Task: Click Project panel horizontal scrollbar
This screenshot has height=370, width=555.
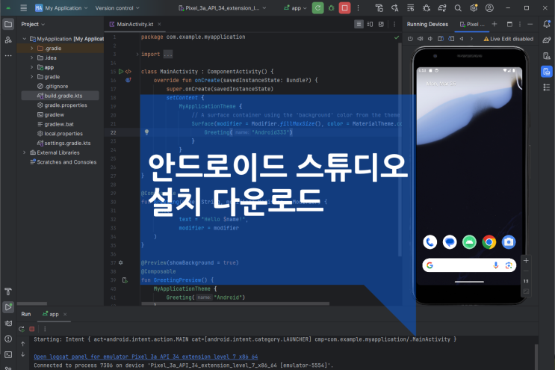Action: (x=32, y=303)
